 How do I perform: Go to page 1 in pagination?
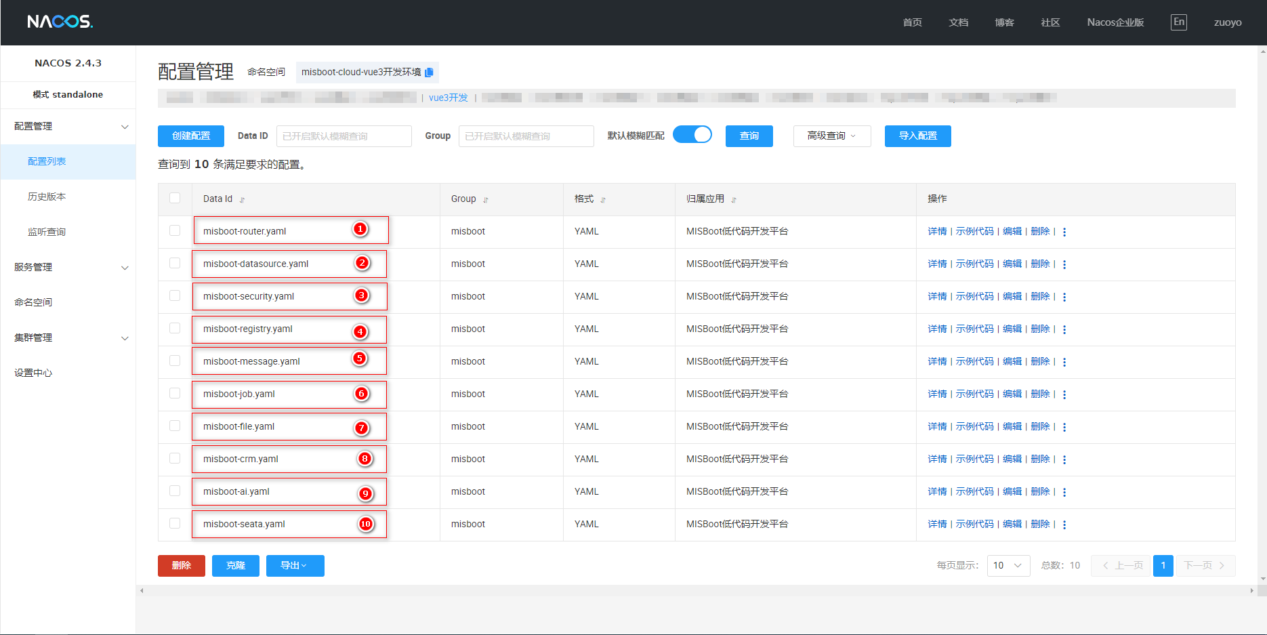point(1163,566)
